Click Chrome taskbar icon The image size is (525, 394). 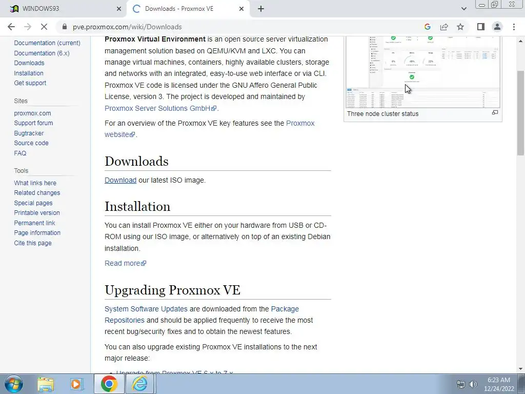109,384
